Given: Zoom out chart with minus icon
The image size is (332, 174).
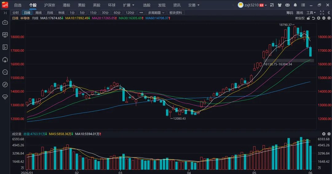Looking at the screenshot, I should pos(324,18).
